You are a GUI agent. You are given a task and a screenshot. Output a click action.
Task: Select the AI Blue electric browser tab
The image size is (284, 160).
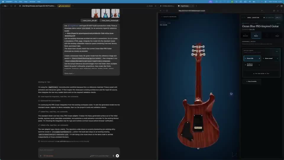167,6
